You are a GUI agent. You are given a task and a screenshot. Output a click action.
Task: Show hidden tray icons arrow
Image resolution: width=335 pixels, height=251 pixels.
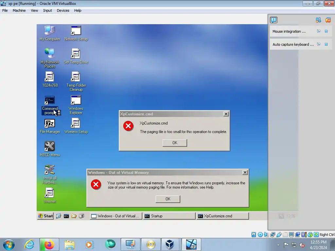(x=278, y=245)
